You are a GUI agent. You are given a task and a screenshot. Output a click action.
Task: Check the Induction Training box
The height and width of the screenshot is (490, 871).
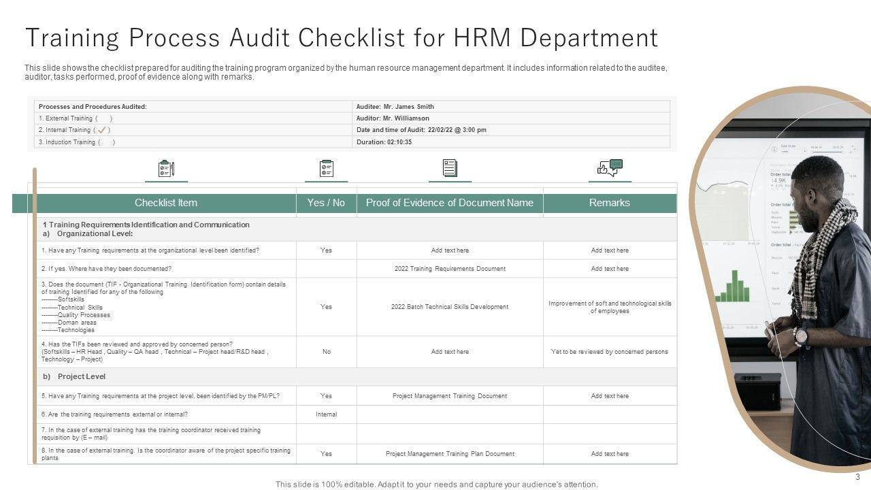(107, 142)
